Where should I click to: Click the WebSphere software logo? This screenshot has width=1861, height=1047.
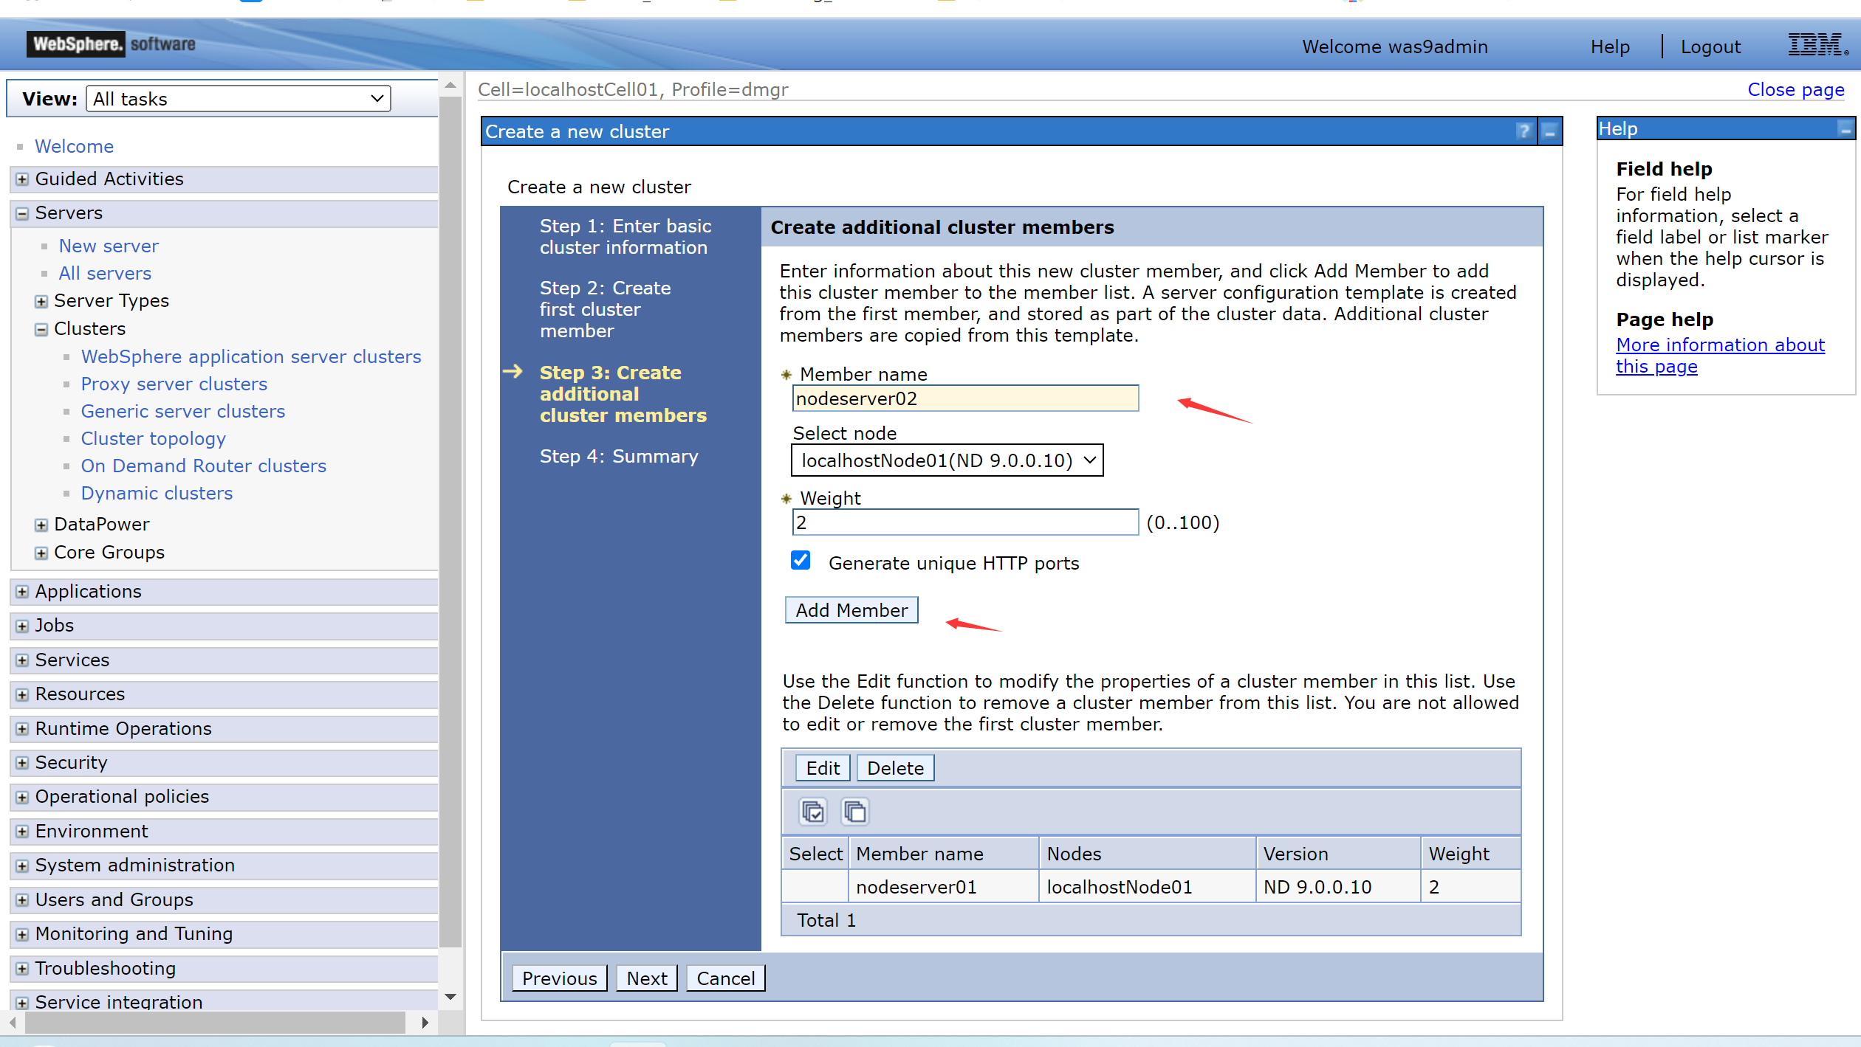click(112, 44)
